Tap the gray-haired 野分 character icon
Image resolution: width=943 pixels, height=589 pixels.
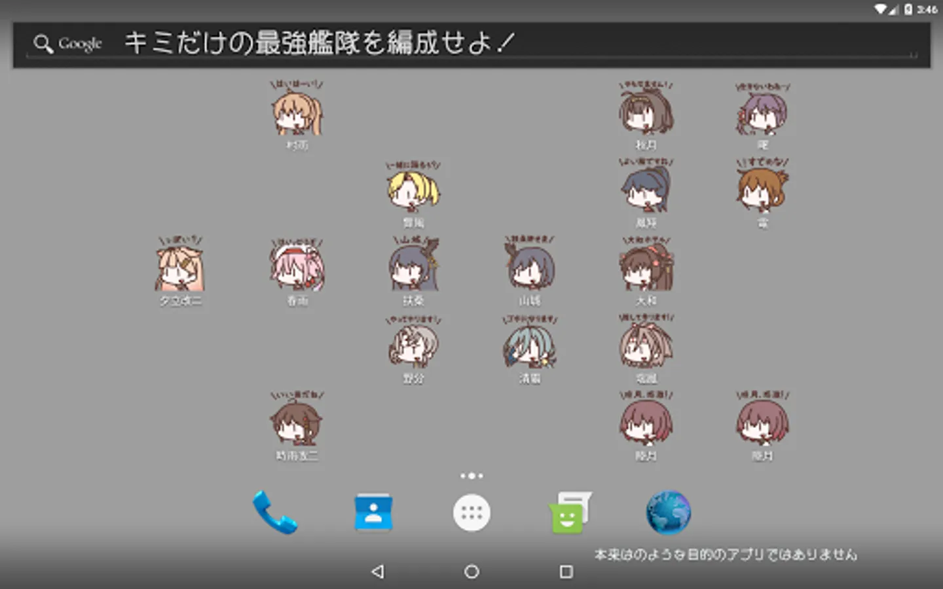(x=413, y=349)
